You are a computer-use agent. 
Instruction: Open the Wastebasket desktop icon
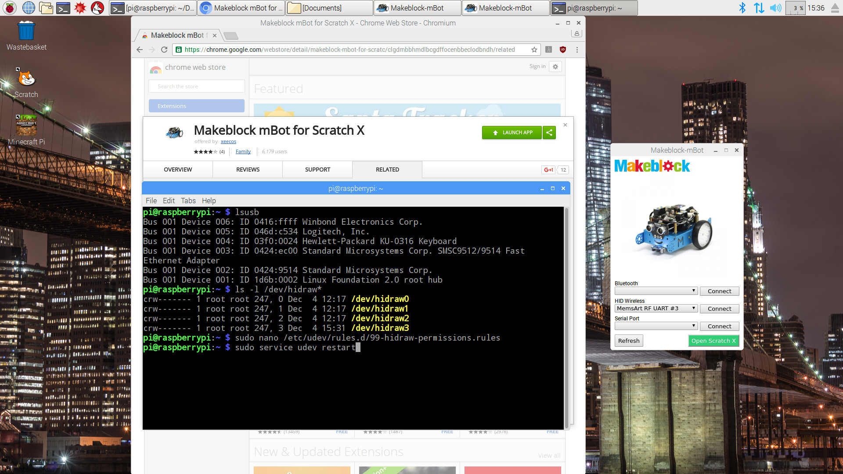(26, 36)
